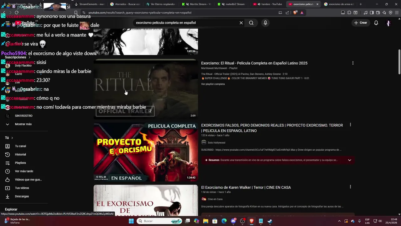Viewport: 401px width, 226px height.
Task: Switch to matedbi2 Stream tab
Action: click(x=232, y=4)
